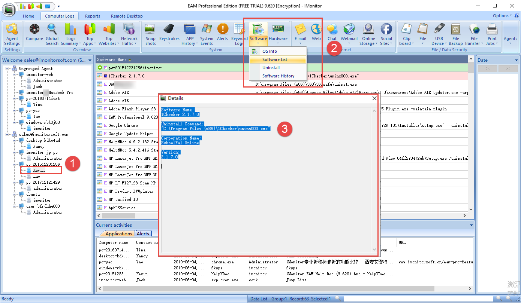Open Keystrokes logs

tap(169, 34)
